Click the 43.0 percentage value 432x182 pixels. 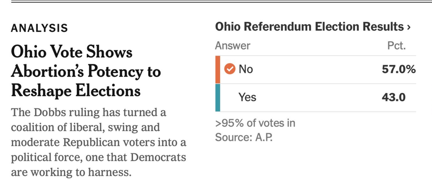coord(393,97)
